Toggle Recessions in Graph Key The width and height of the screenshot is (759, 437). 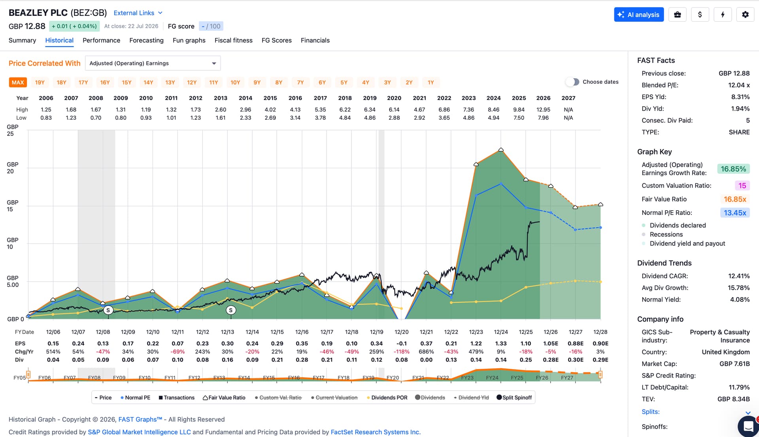(663, 234)
